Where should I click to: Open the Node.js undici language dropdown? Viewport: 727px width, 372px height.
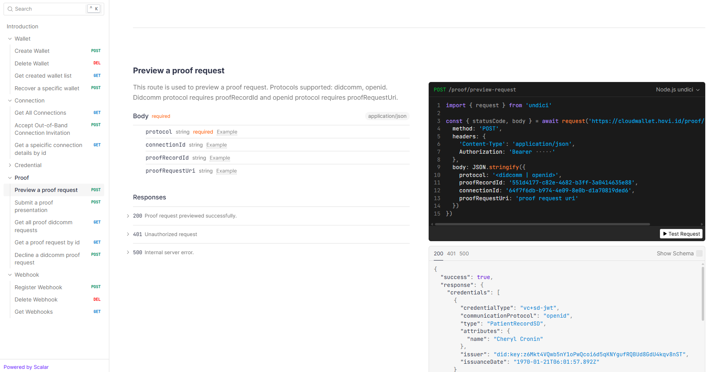coord(677,89)
